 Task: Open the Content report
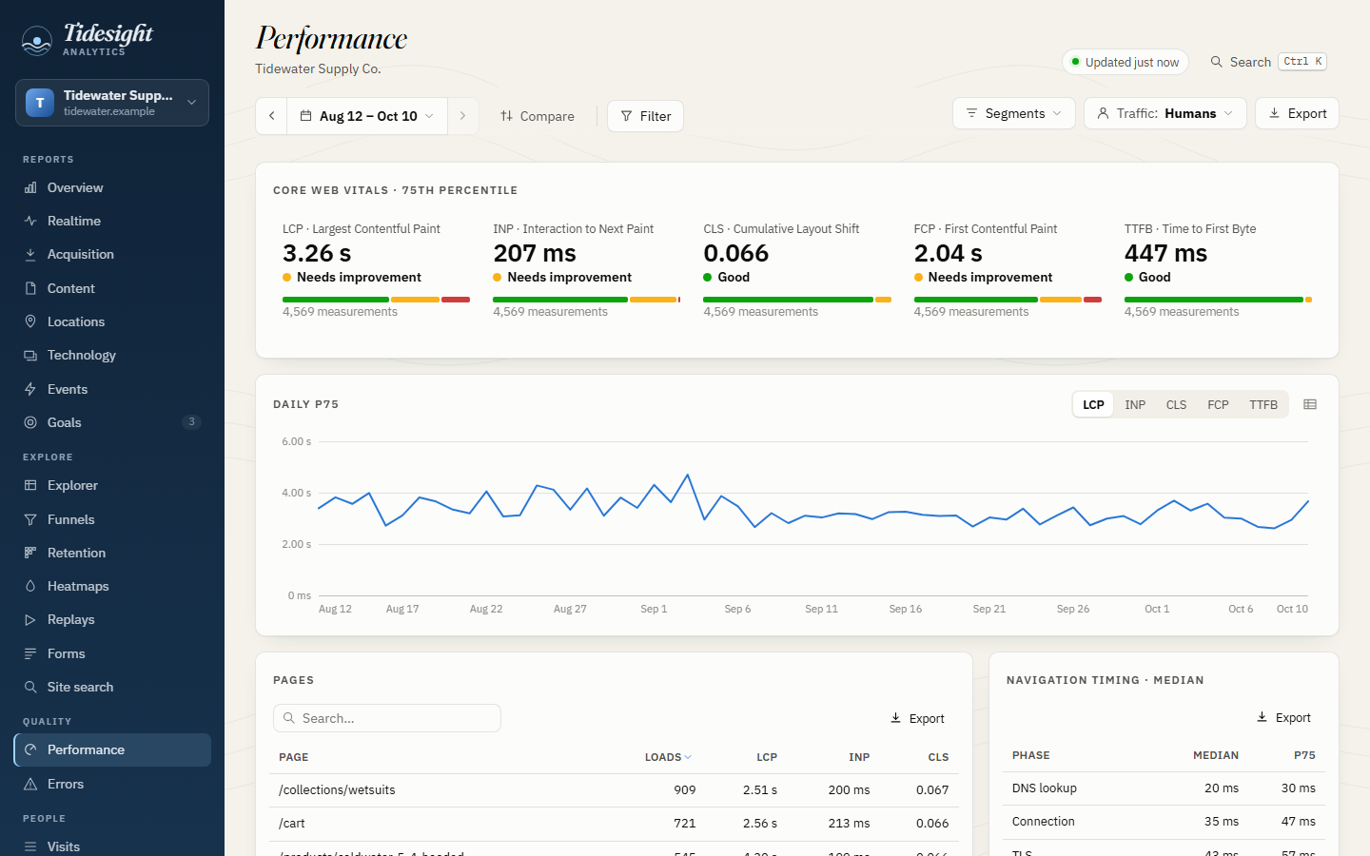[112, 288]
